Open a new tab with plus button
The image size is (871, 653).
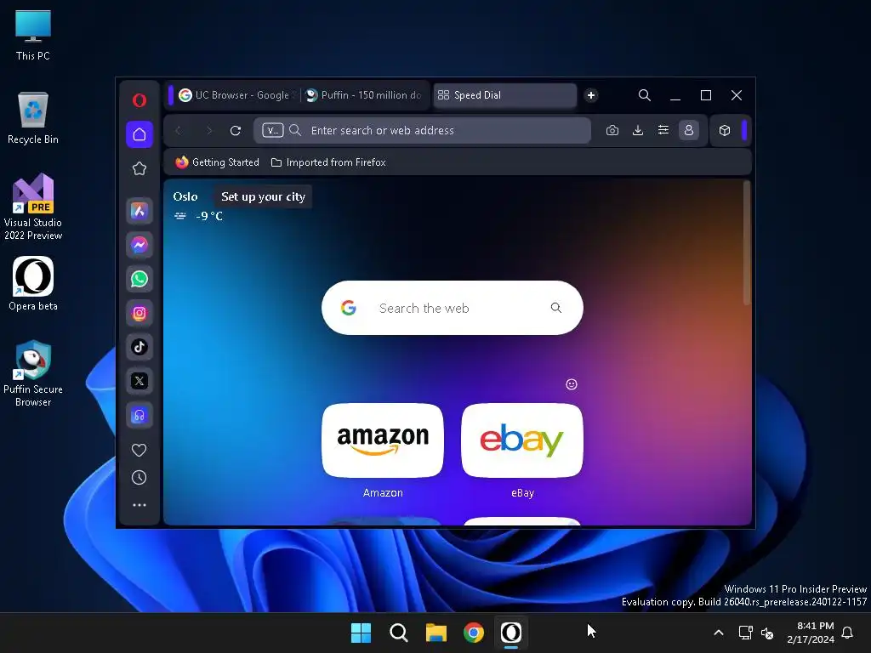(591, 95)
